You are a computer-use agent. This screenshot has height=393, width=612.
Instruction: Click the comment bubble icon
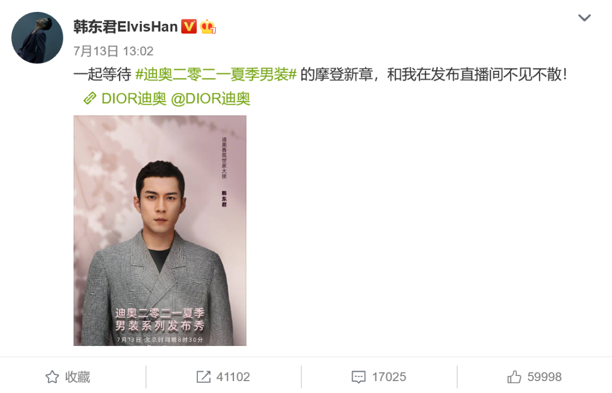(x=359, y=377)
